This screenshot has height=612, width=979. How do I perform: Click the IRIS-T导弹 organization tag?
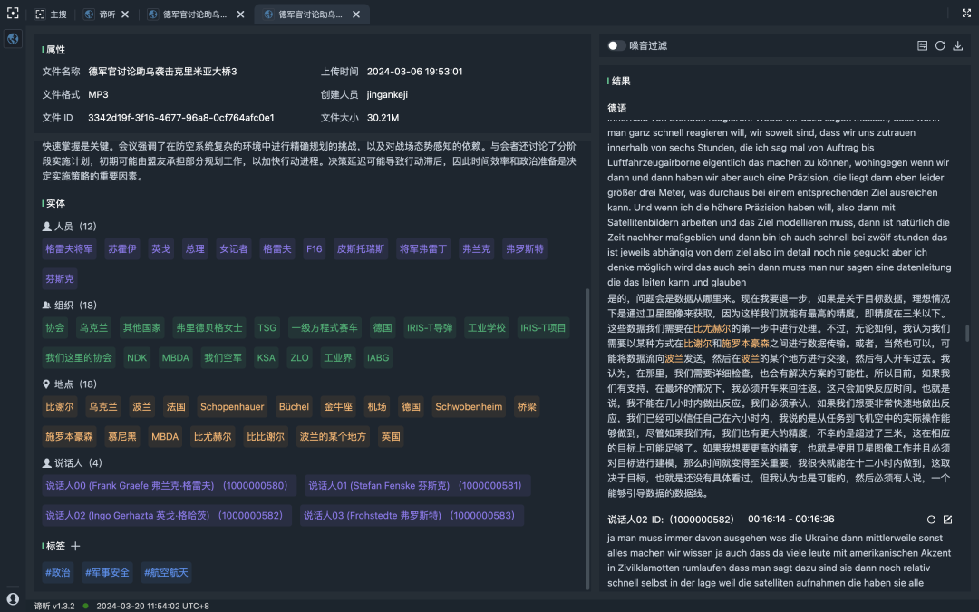tap(429, 328)
